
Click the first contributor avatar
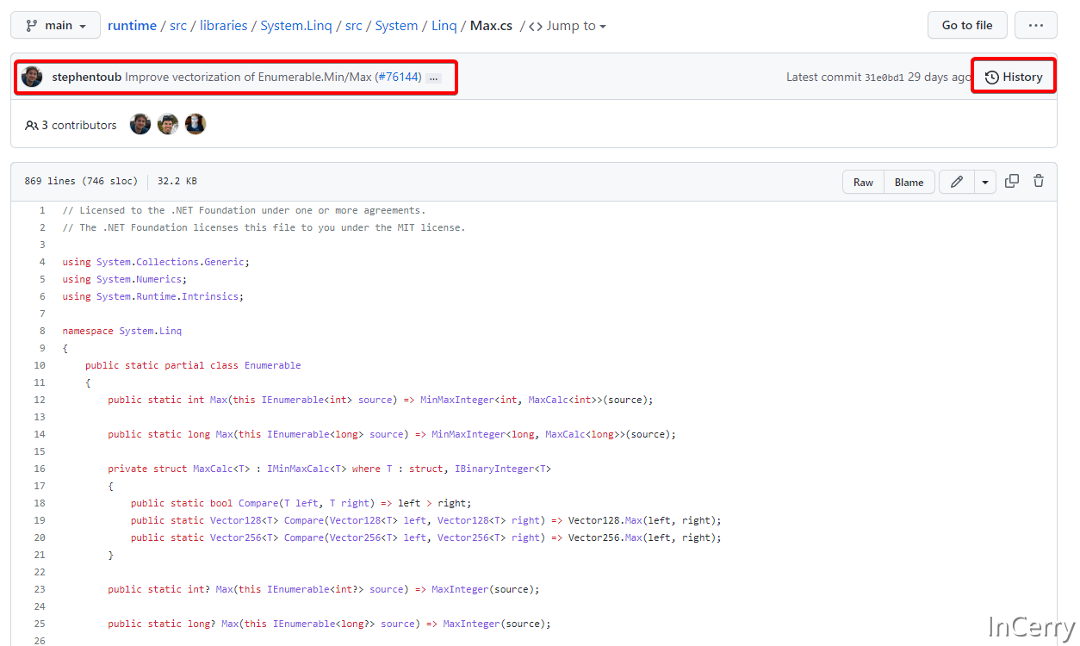[x=140, y=125]
